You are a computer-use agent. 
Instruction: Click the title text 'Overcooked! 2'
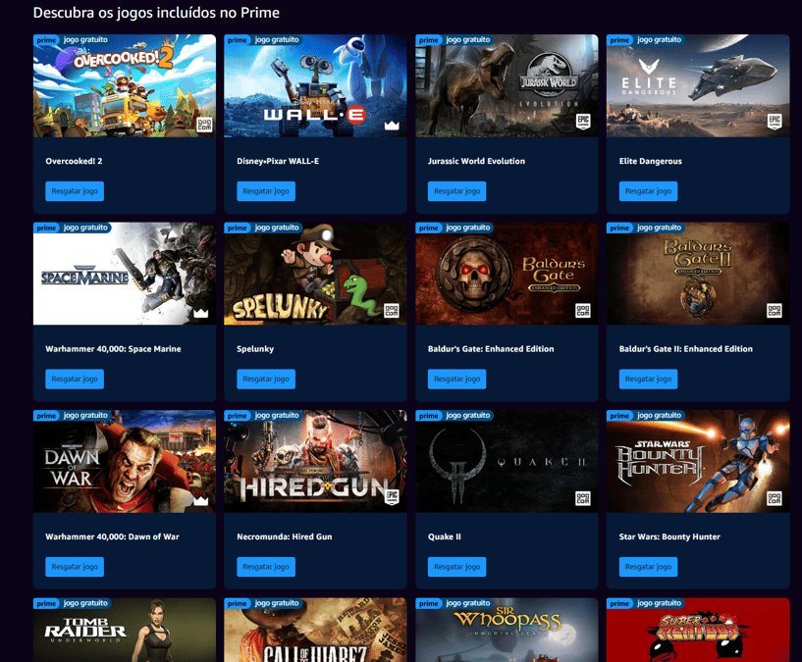coord(74,161)
